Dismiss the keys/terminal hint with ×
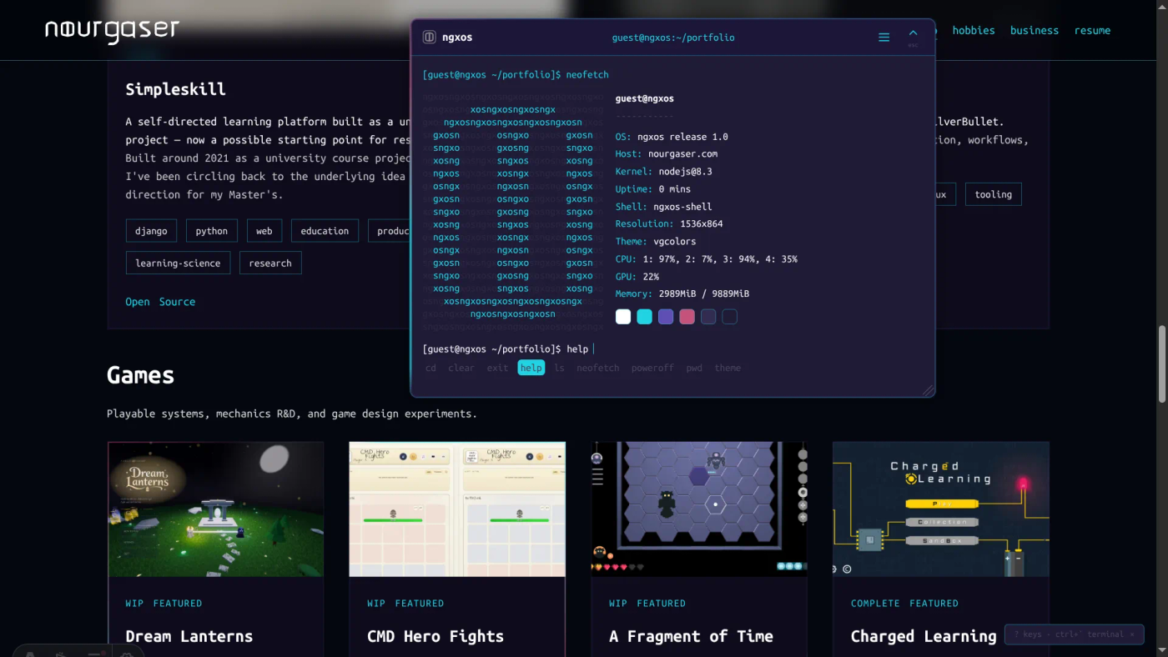The image size is (1168, 657). pos(1132,634)
